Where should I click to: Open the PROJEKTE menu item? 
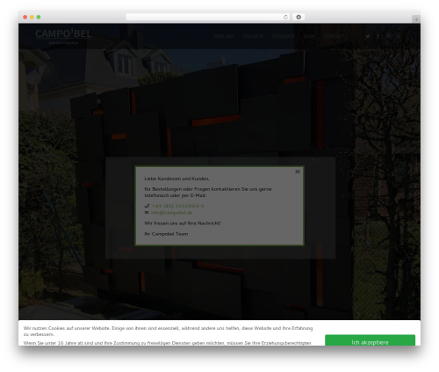tap(253, 36)
